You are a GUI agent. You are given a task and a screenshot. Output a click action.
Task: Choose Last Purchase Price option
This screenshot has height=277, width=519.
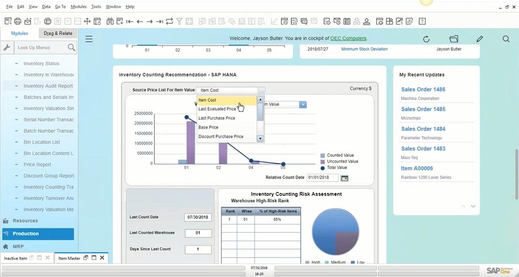(x=227, y=118)
